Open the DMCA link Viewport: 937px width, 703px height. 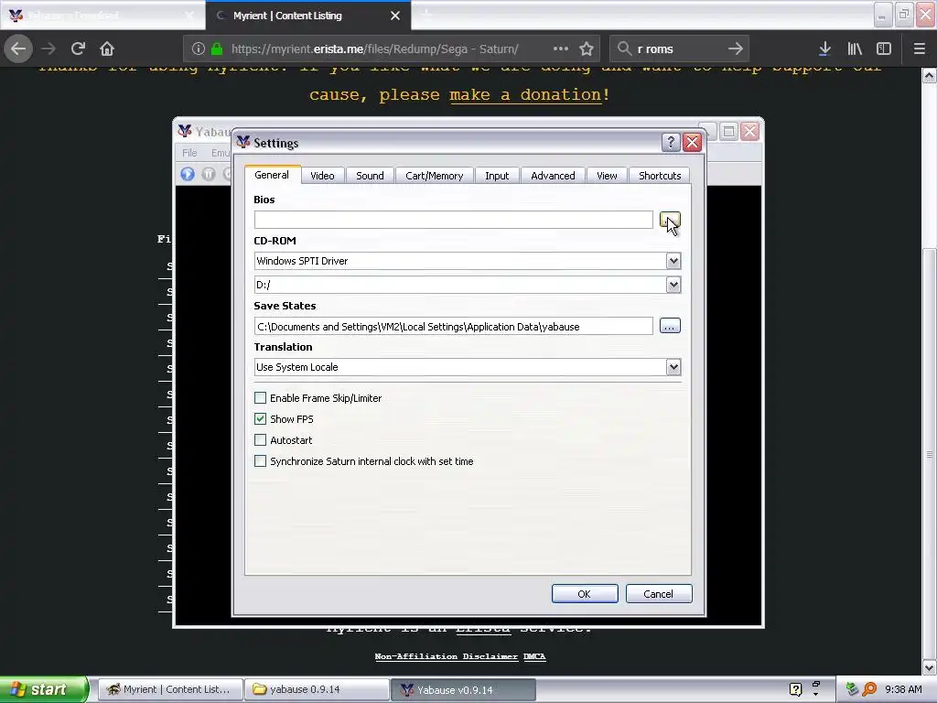tap(534, 656)
